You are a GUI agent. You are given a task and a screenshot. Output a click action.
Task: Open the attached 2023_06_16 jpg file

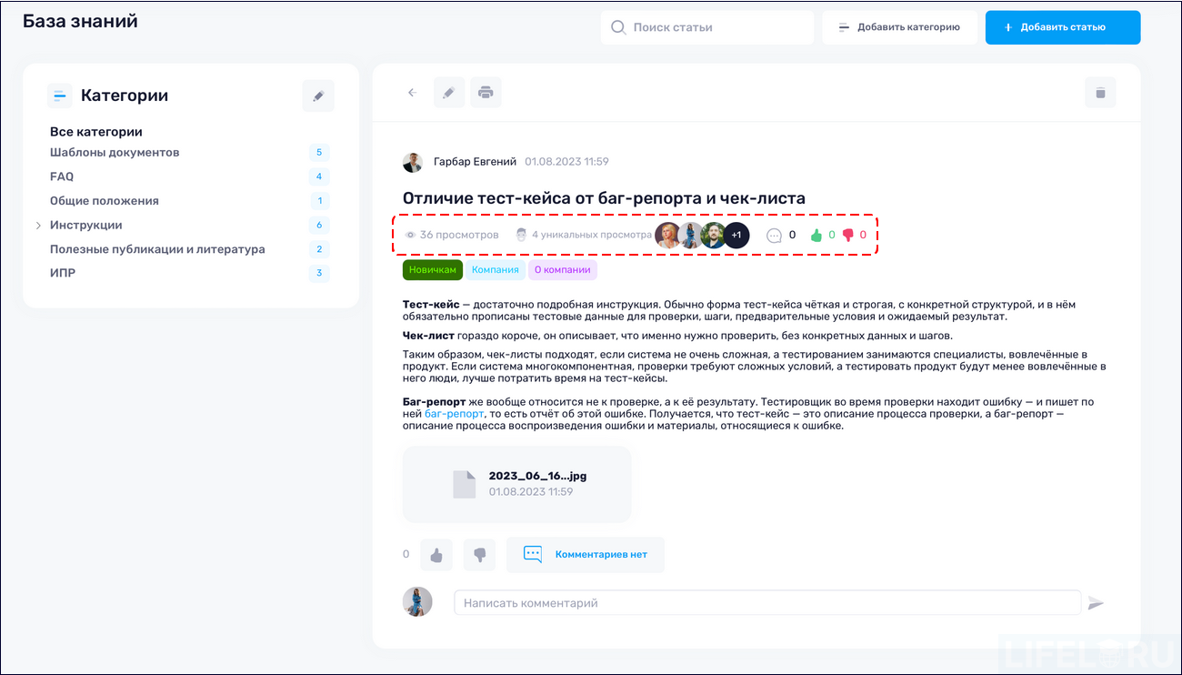coord(516,484)
